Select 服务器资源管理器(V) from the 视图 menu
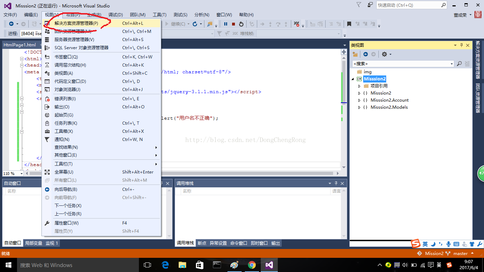 coord(102,40)
